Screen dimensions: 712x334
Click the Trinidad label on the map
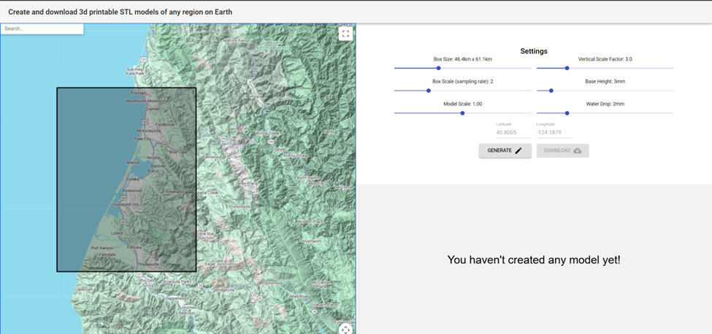138,94
